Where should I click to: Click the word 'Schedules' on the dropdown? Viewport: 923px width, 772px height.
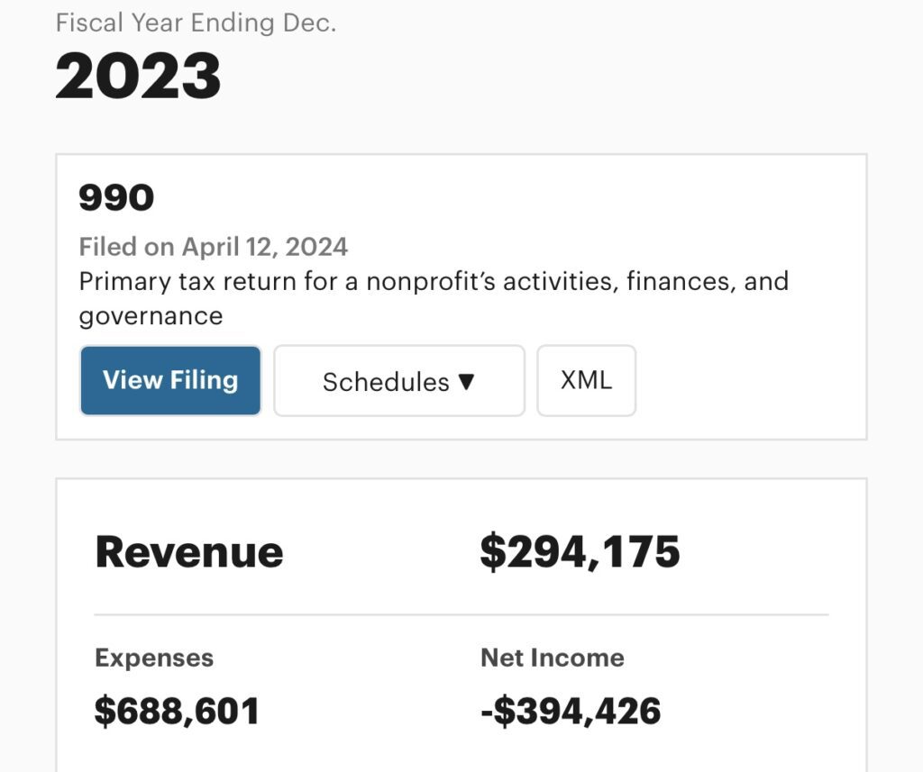point(386,382)
